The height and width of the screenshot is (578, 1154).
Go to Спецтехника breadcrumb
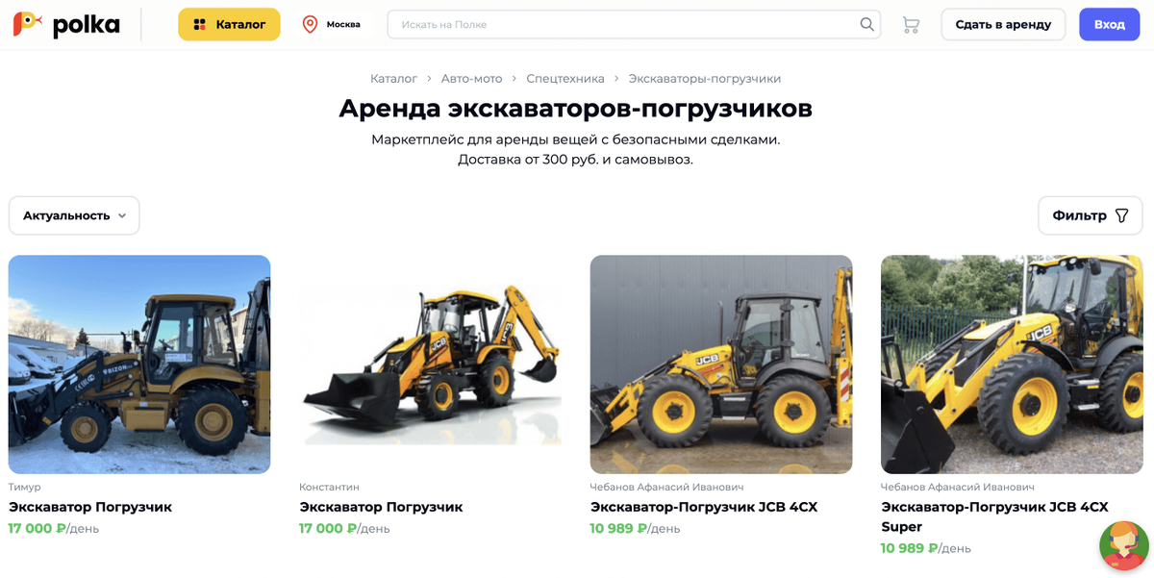565,79
